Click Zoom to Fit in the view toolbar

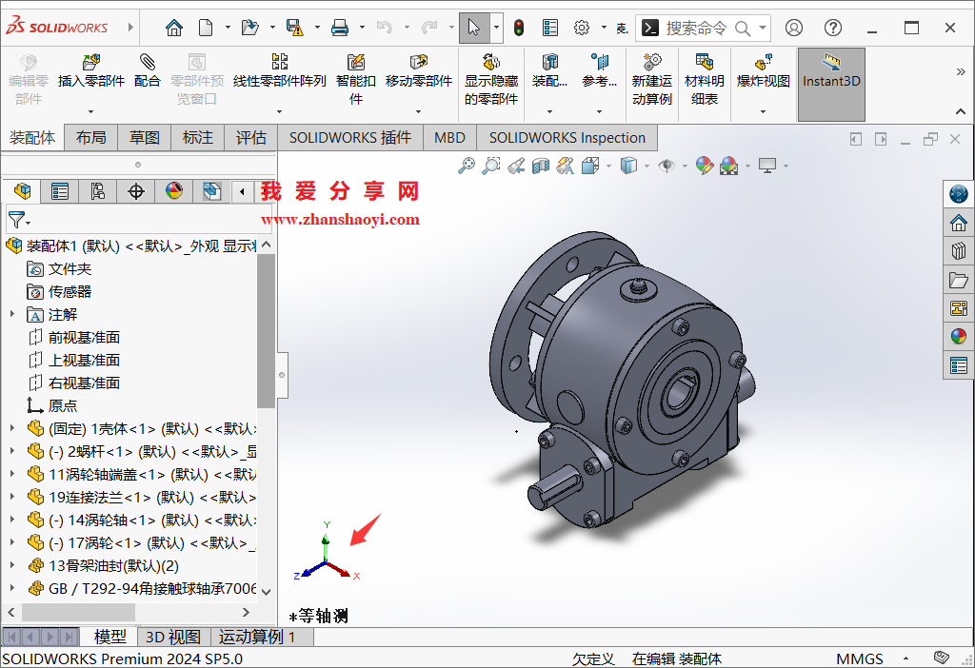tap(467, 166)
